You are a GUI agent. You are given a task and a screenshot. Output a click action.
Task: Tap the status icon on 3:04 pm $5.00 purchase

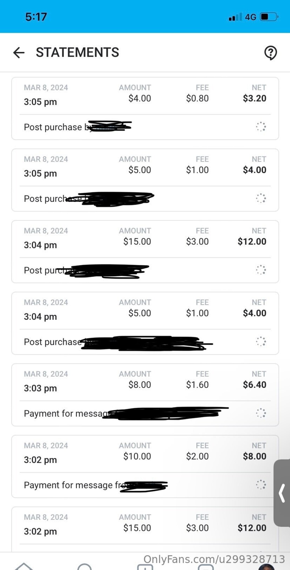pos(261,342)
